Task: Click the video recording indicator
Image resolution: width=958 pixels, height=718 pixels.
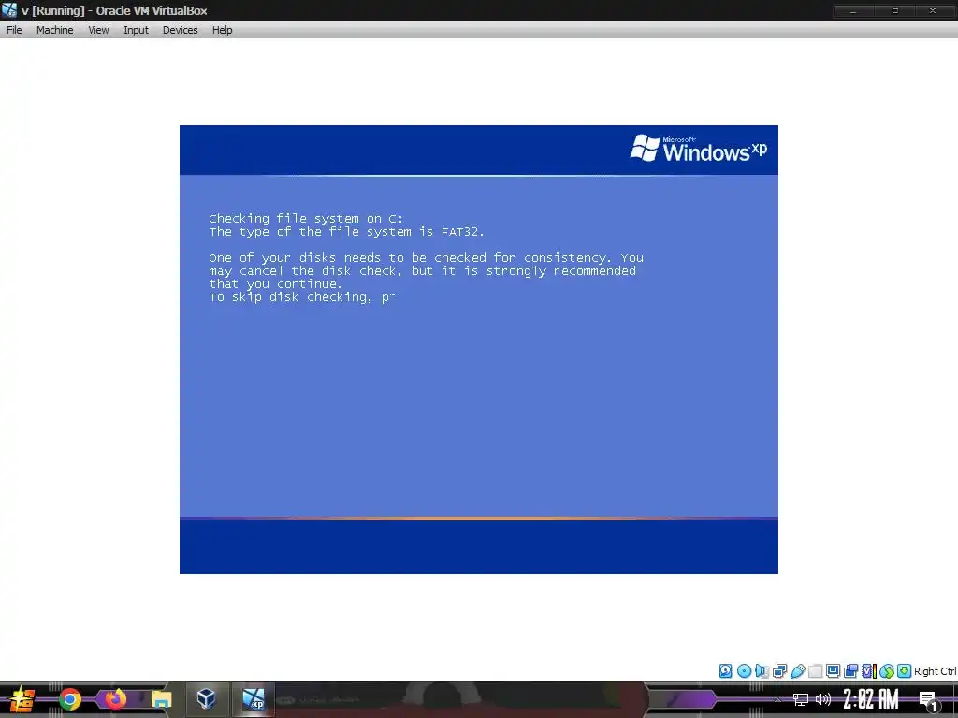Action: click(x=850, y=671)
